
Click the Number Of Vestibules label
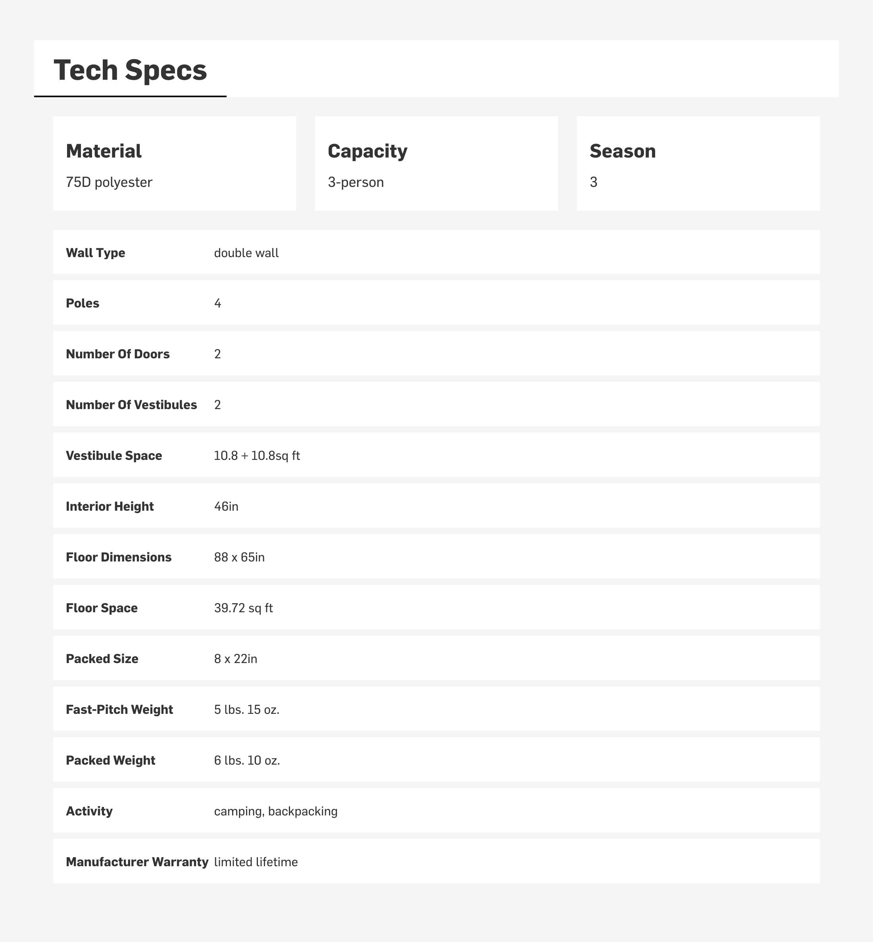tap(131, 405)
